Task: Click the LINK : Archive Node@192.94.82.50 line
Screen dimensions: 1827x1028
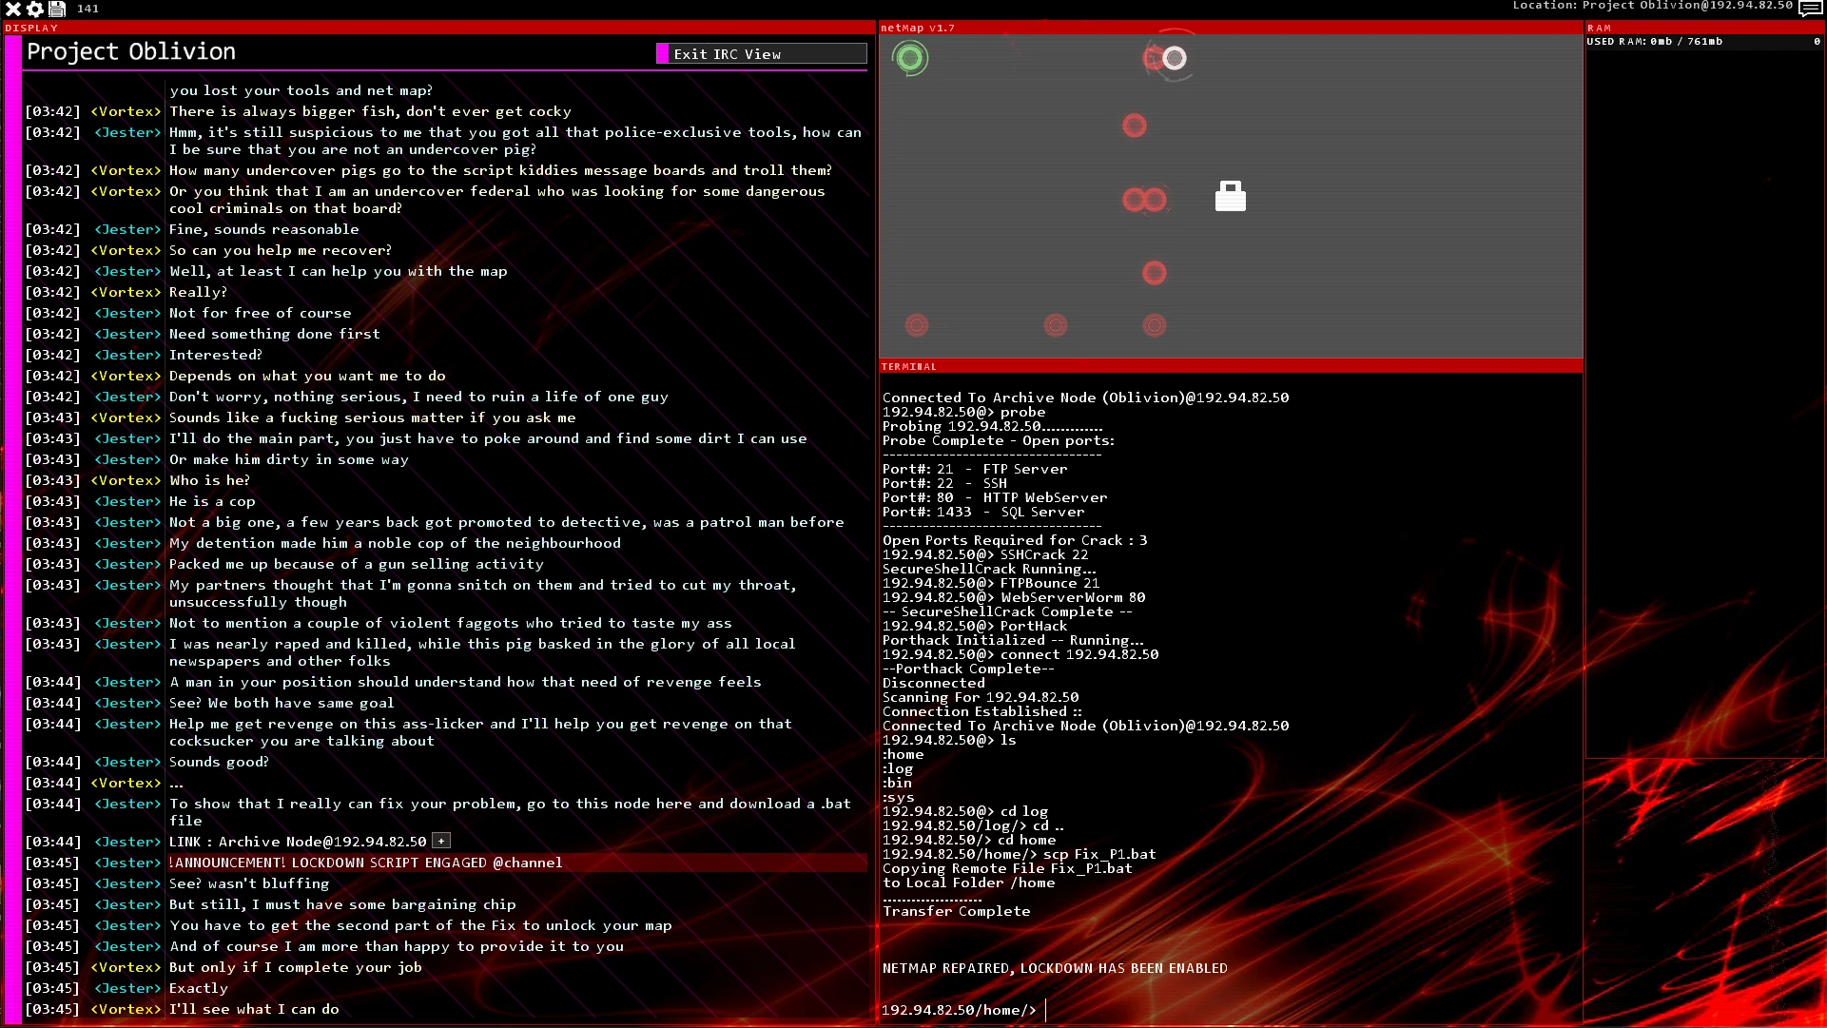Action: click(x=298, y=842)
